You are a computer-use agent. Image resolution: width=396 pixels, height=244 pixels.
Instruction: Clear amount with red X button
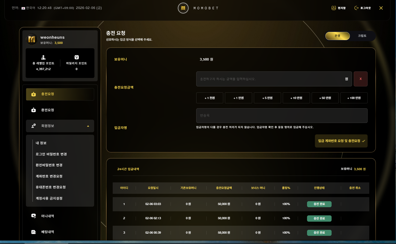(361, 79)
